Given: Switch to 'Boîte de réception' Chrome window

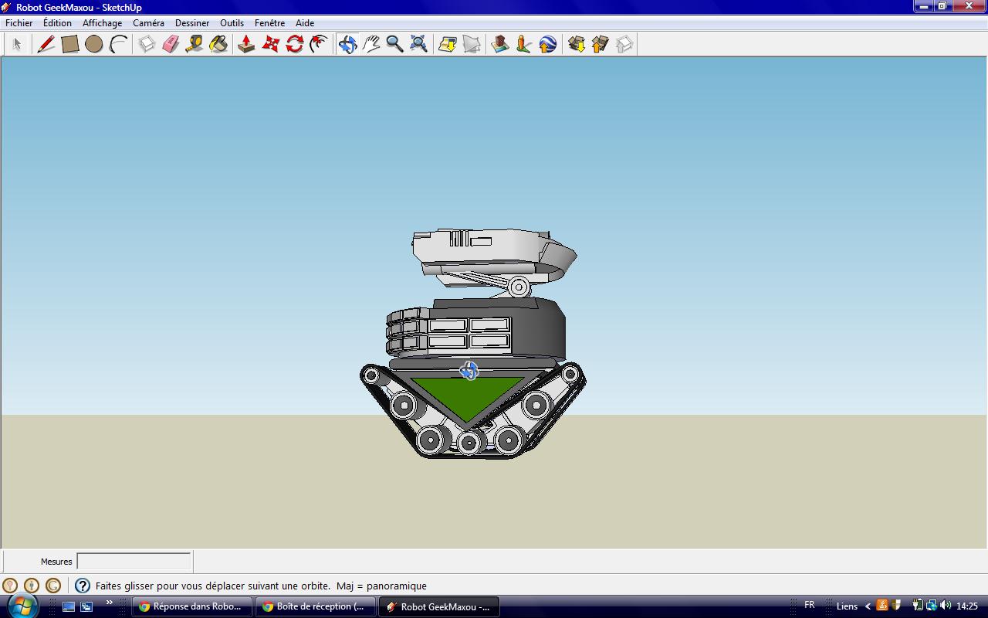Looking at the screenshot, I should (x=316, y=606).
